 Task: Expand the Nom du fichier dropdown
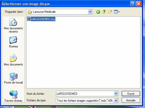click(x=116, y=93)
